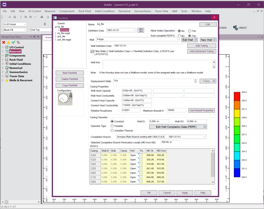This screenshot has height=209, width=264.
Task: Click the dark blue swatch in the color legend
Action: click(237, 173)
